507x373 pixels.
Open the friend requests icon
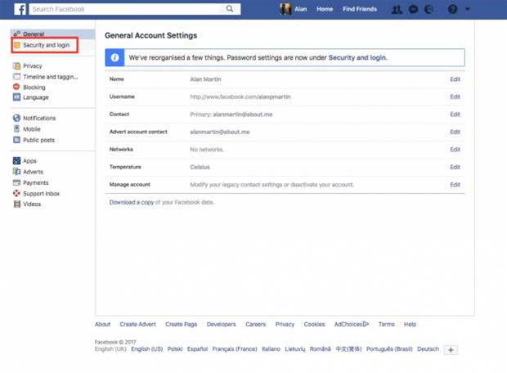click(x=397, y=9)
